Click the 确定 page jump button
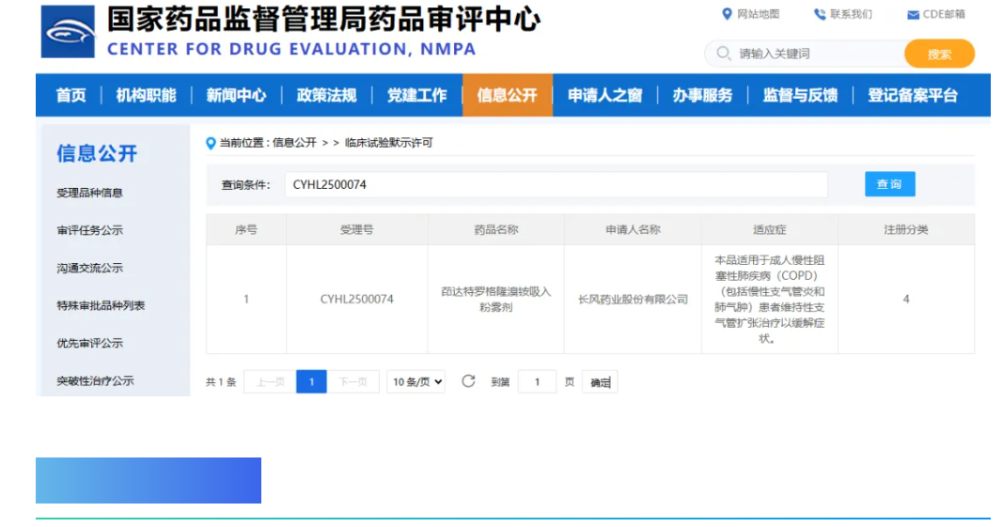 (600, 382)
